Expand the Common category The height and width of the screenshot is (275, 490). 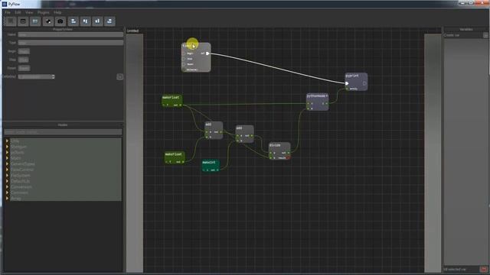click(7, 192)
